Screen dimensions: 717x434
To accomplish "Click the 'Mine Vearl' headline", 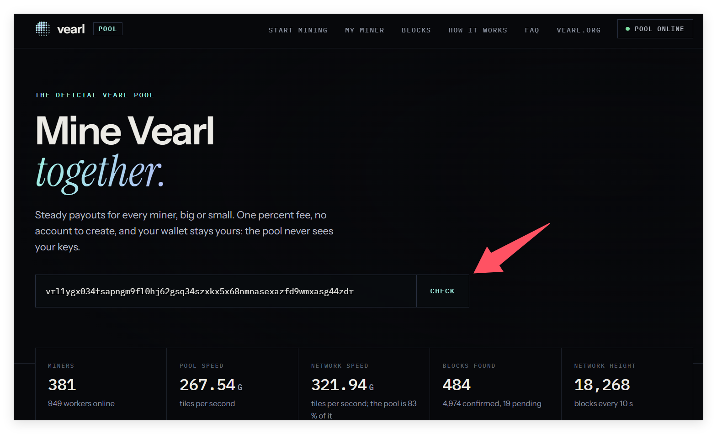I will 125,131.
